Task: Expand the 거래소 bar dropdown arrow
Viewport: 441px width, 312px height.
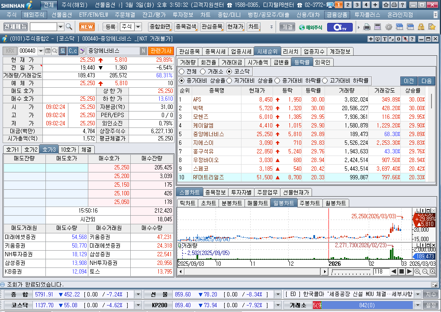Action: tap(418, 305)
